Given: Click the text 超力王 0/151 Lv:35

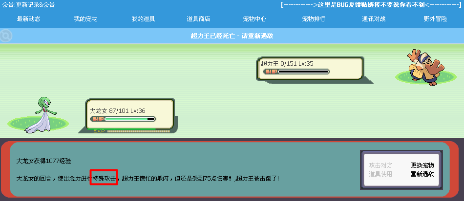Looking at the screenshot, I should coord(287,63).
